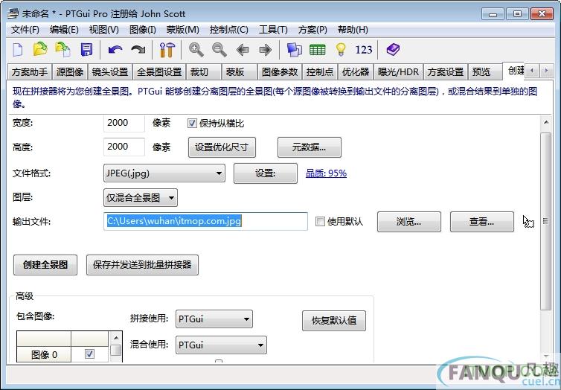Screen dimensions: 561x390
Task: Click the zoom out magnifier icon
Action: 219,50
